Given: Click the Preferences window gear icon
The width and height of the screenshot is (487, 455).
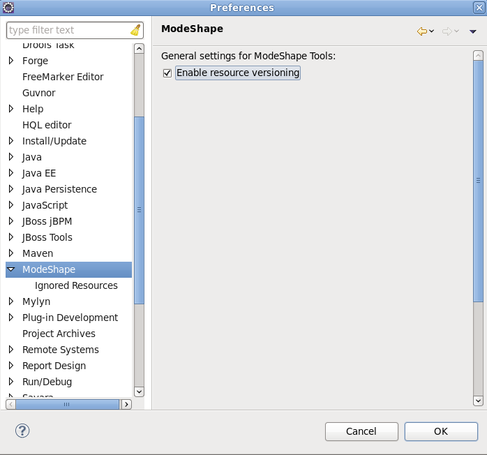Looking at the screenshot, I should tap(8, 8).
